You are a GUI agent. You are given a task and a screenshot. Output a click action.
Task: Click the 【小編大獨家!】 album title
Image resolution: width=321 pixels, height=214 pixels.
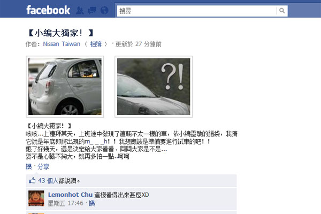point(60,33)
